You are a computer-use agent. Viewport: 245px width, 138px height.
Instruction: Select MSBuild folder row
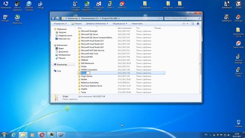pyautogui.click(x=121, y=60)
